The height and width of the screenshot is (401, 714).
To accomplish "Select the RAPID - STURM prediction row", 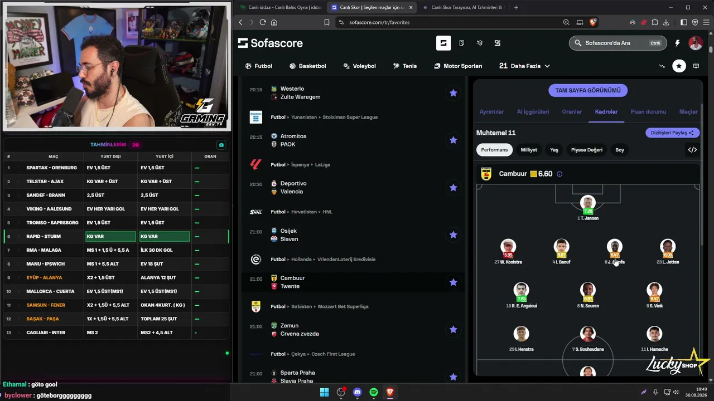I will [x=116, y=236].
